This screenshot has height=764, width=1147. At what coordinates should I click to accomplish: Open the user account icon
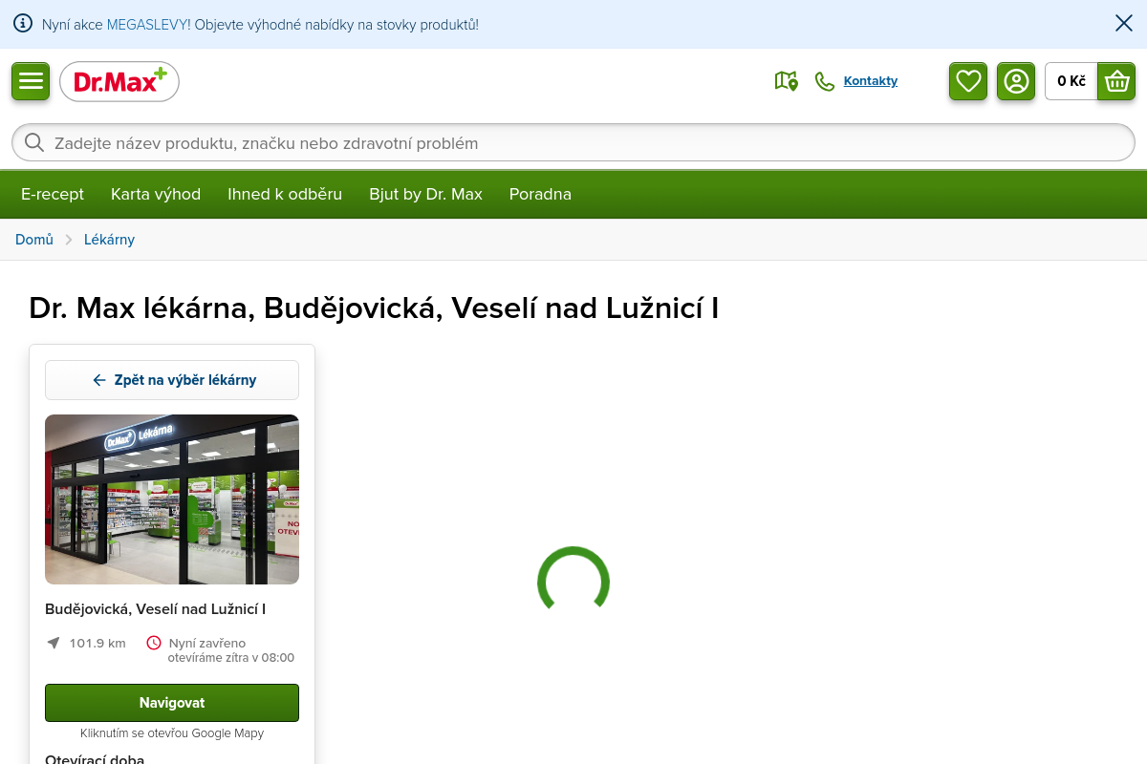click(1016, 81)
